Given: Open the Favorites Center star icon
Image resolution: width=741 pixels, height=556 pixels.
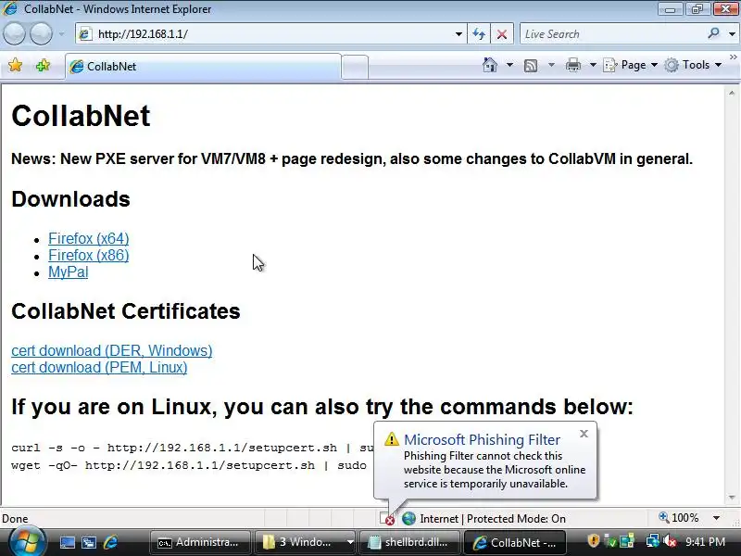Looking at the screenshot, I should click(x=15, y=65).
